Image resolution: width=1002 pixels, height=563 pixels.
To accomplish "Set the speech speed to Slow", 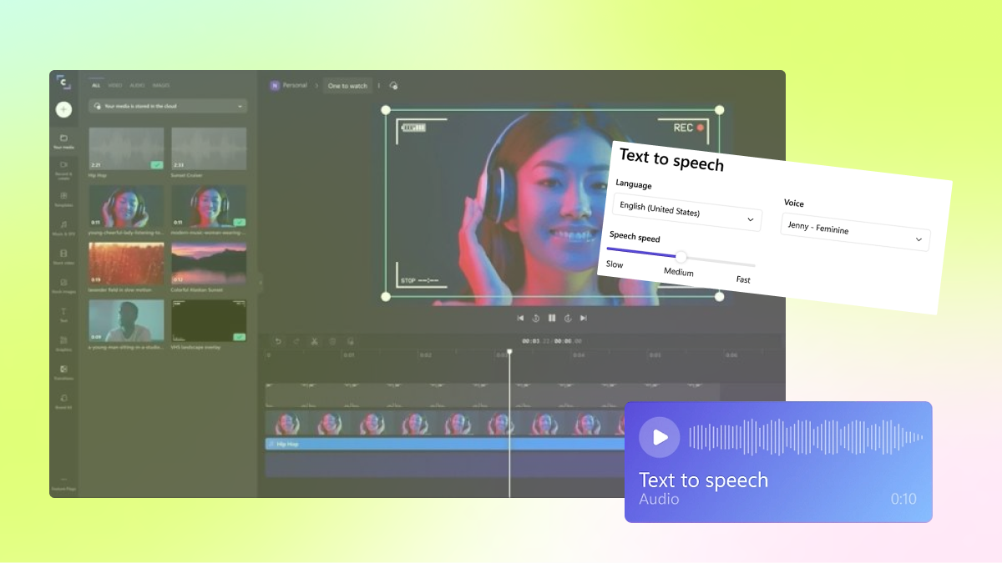I will [615, 264].
